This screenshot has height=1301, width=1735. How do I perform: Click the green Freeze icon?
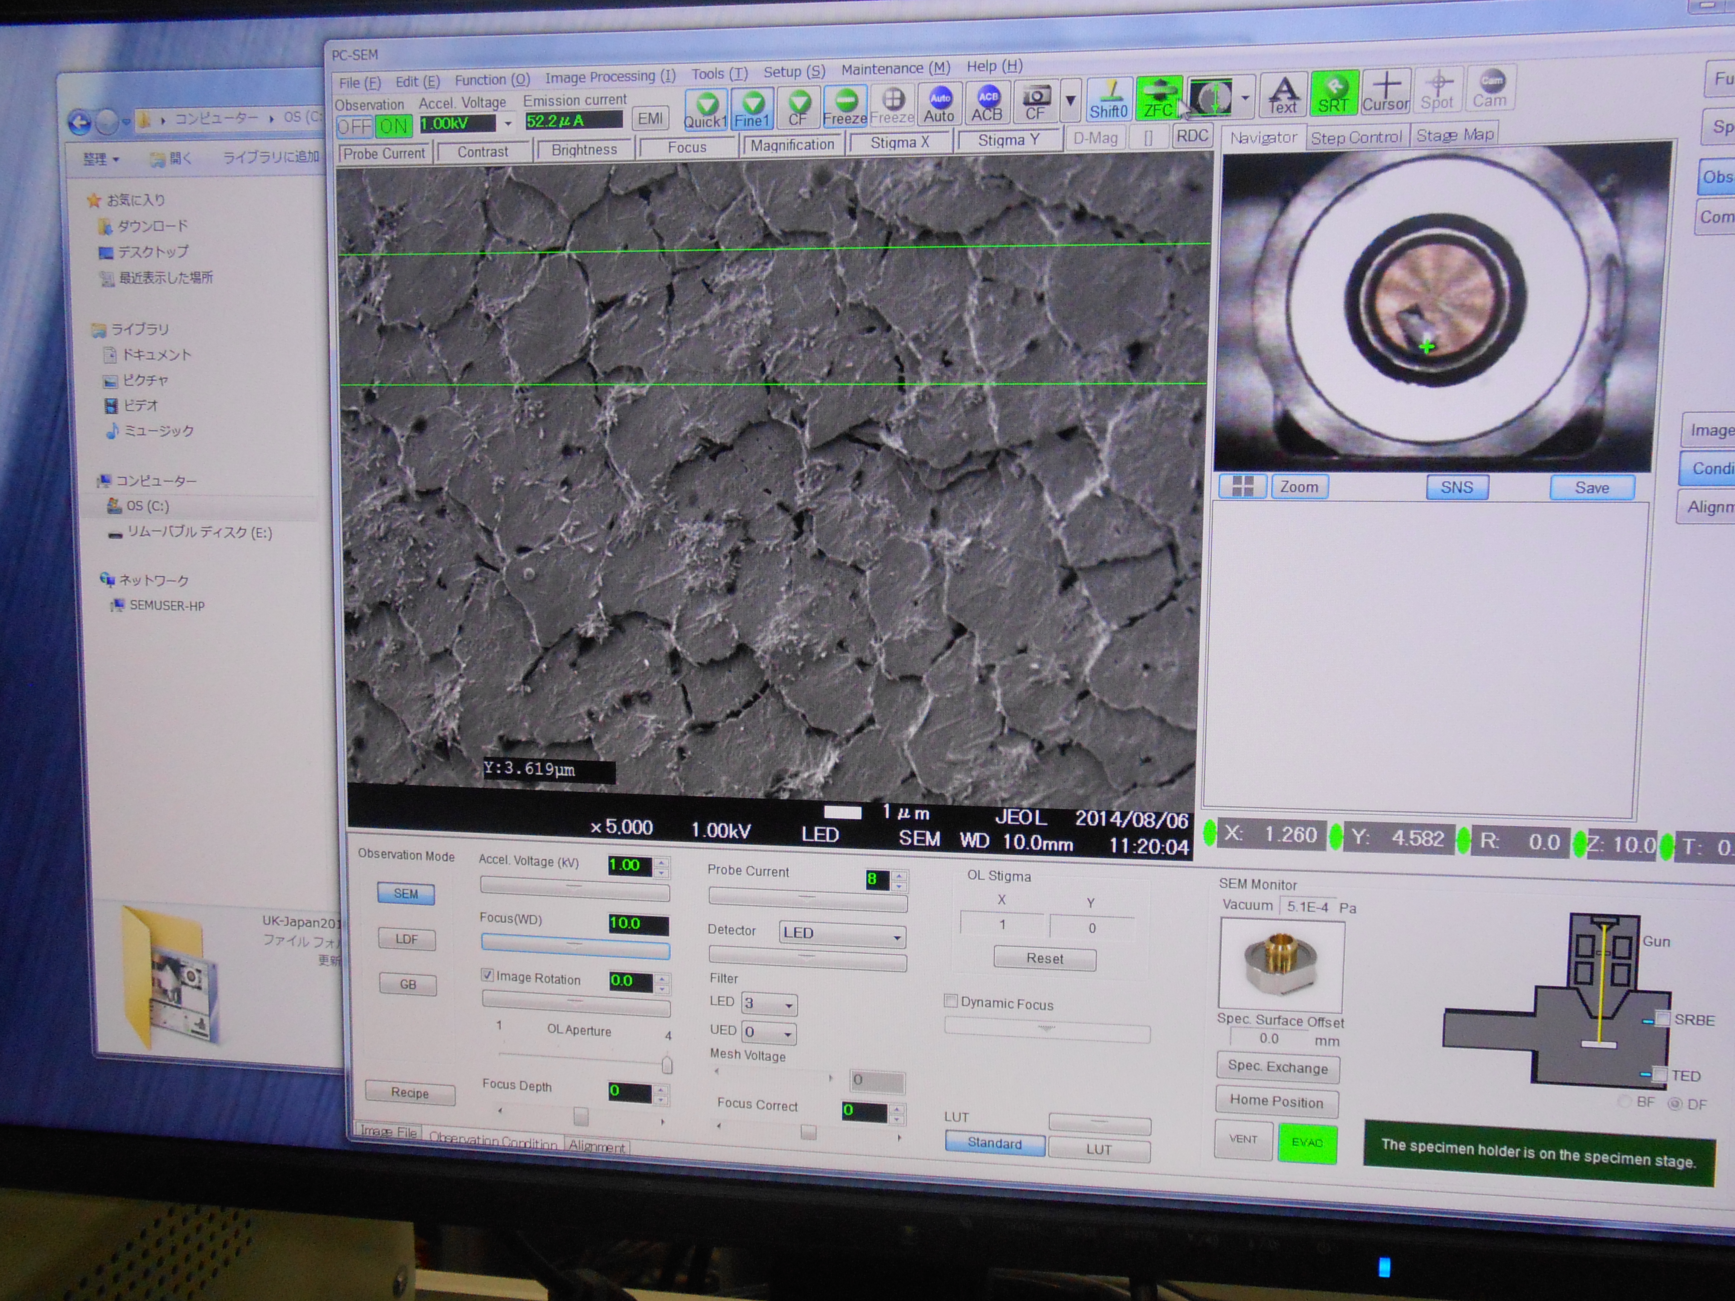pyautogui.click(x=845, y=107)
